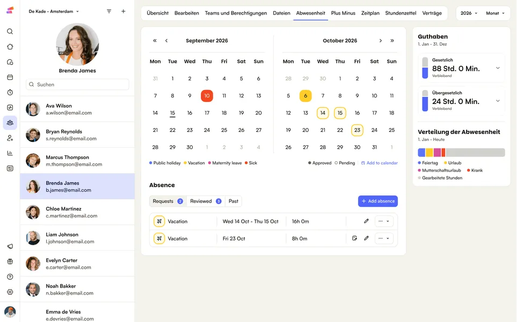Select Liam Johnson in employee list

77,238
